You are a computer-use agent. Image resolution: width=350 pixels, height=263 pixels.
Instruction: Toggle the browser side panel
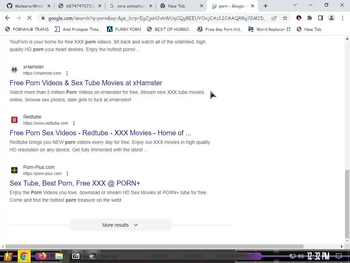(321, 18)
